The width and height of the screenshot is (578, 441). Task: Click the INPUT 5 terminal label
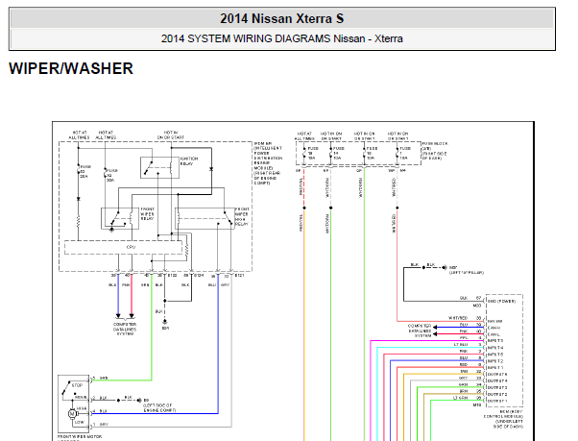[495, 355]
